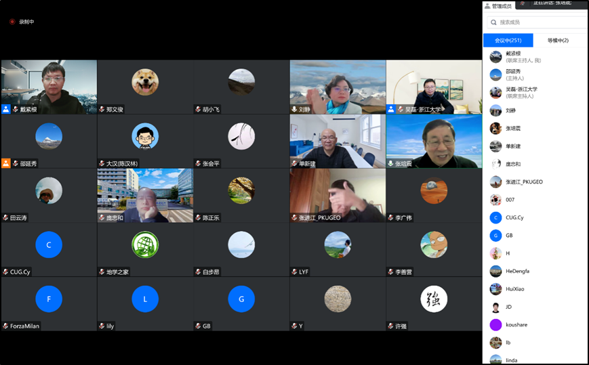Click orange host badge on 邵延秀 tile
589x365 pixels.
tap(6, 163)
